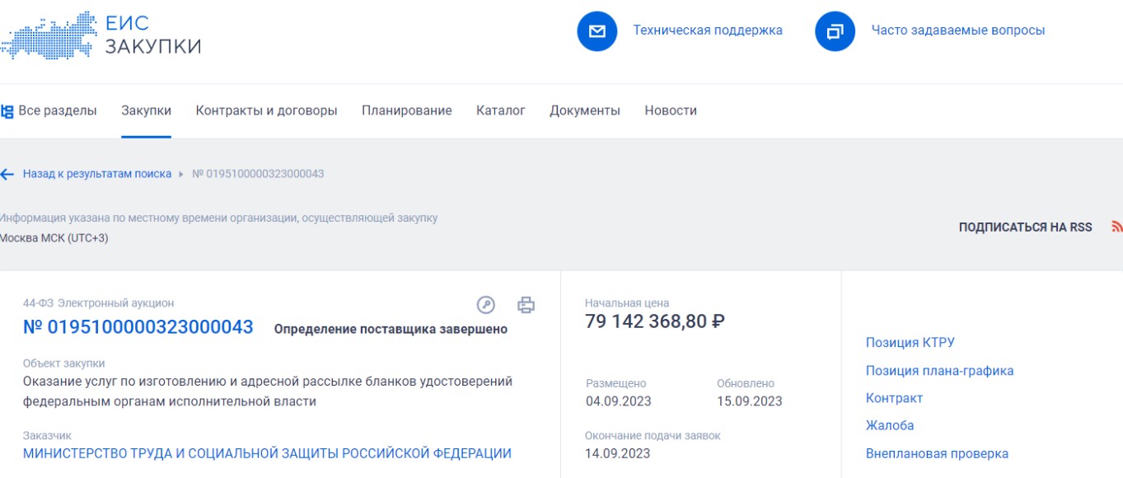The width and height of the screenshot is (1123, 478).
Task: Click the back arrow to search results
Action: point(7,174)
